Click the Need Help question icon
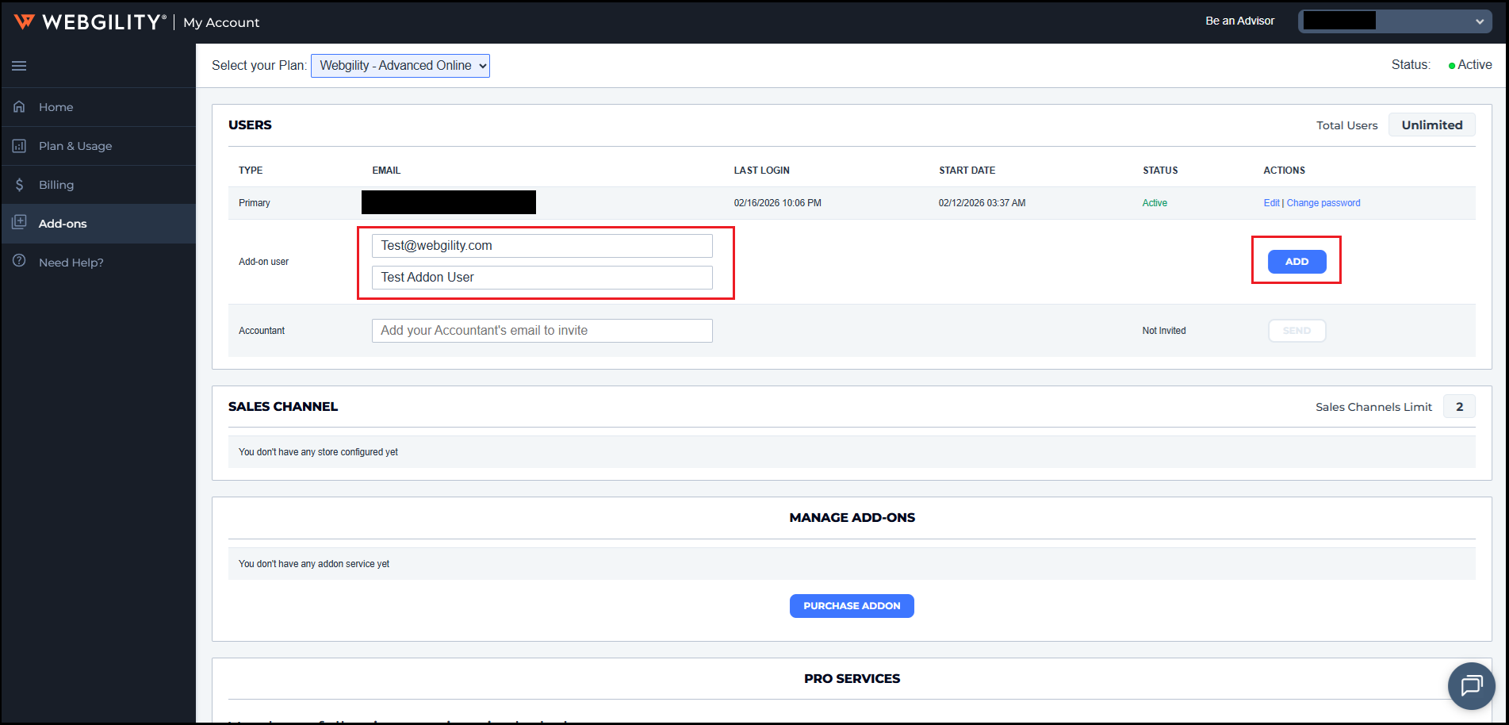This screenshot has width=1509, height=725. click(19, 262)
